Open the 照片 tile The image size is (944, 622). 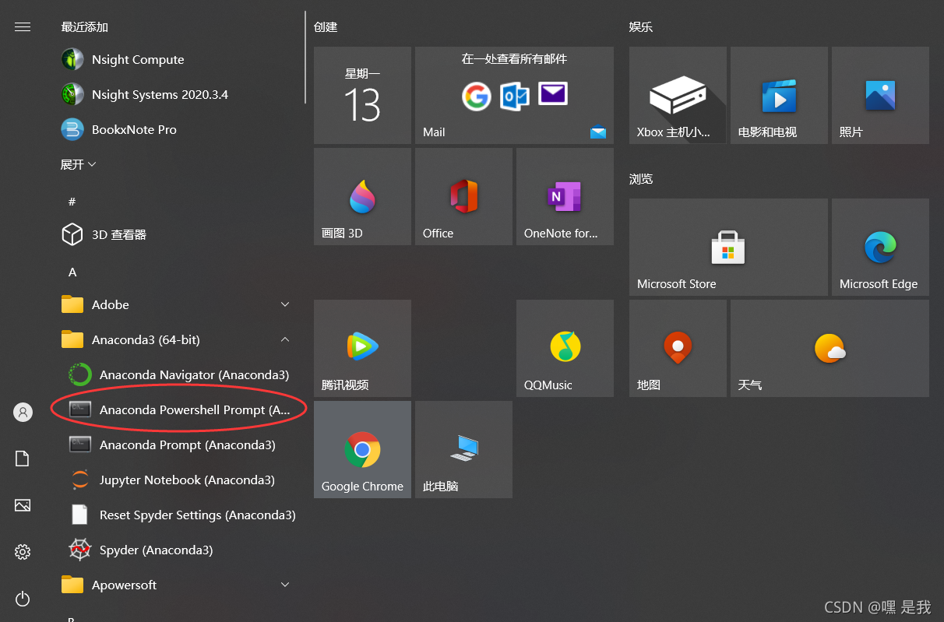pyautogui.click(x=880, y=95)
